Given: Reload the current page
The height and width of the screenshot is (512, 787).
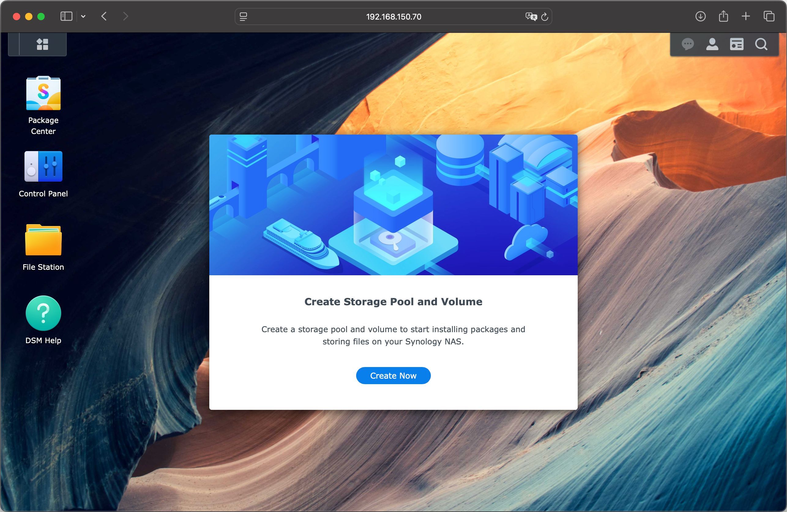Looking at the screenshot, I should tap(544, 17).
